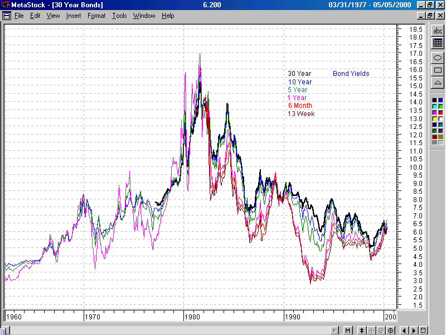Click the horizontal scrollbar track
This screenshot has height=335, width=446.
click(x=171, y=331)
